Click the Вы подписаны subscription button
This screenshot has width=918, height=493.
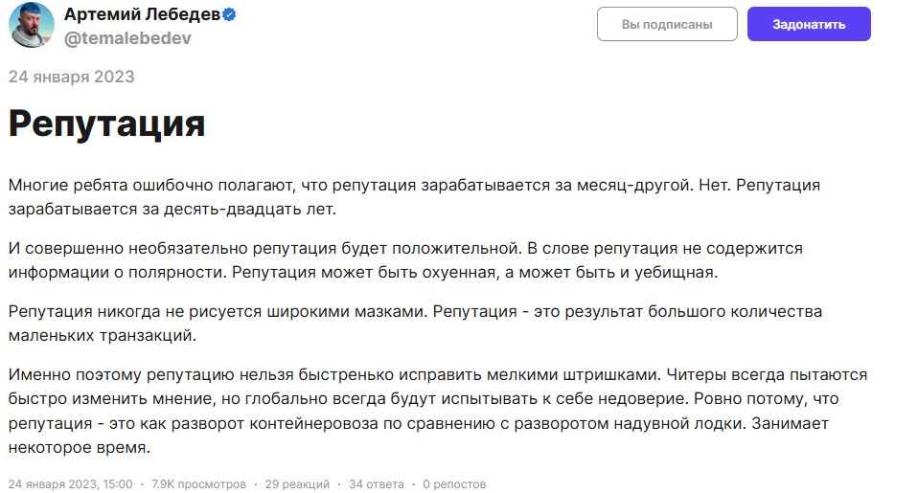point(667,24)
